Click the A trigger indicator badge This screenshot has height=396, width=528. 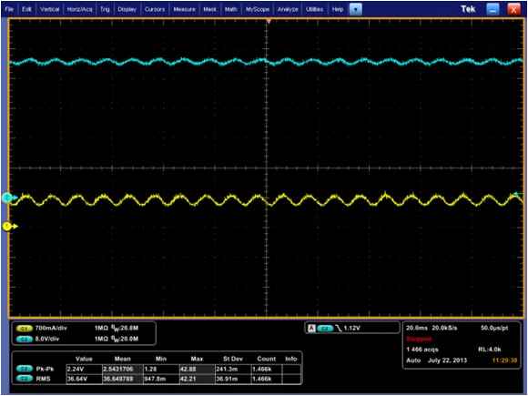coord(312,329)
